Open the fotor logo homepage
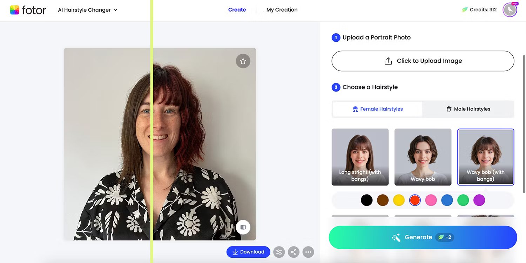 point(28,10)
